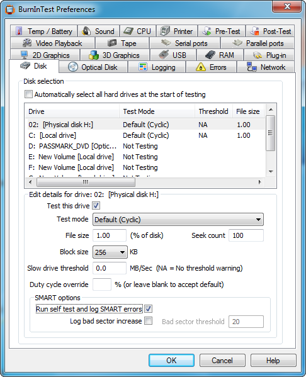The height and width of the screenshot is (377, 306).
Task: Click the BurnInTest title bar icon
Action: click(x=10, y=9)
